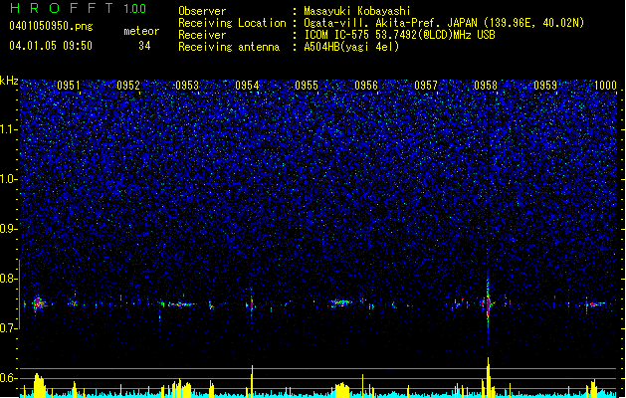Click the strong meteor echo at 0958
626x398 pixels.
[x=488, y=303]
